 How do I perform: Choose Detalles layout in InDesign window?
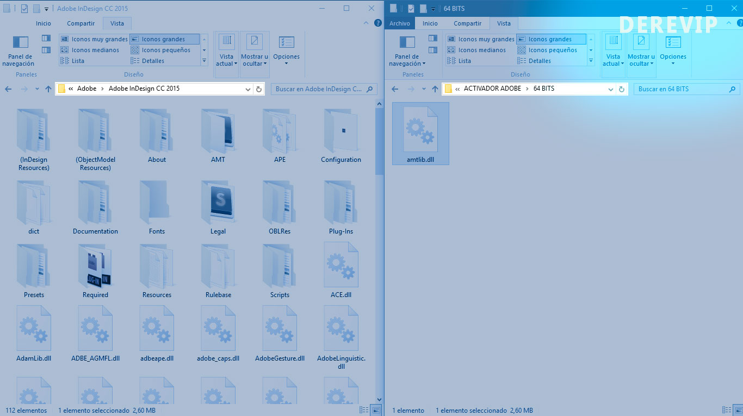tap(147, 61)
